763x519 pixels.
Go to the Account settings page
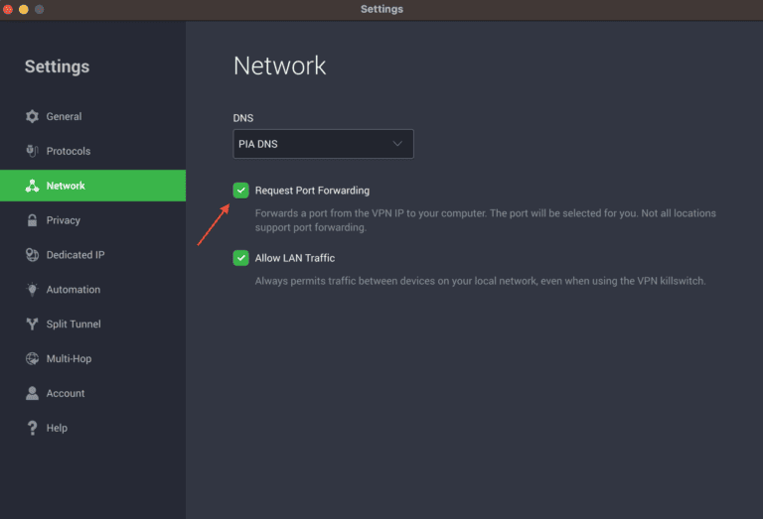click(66, 393)
